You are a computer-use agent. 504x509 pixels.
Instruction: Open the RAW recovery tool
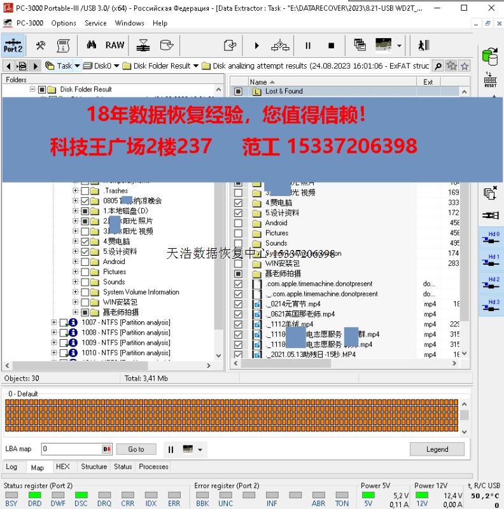click(x=115, y=45)
